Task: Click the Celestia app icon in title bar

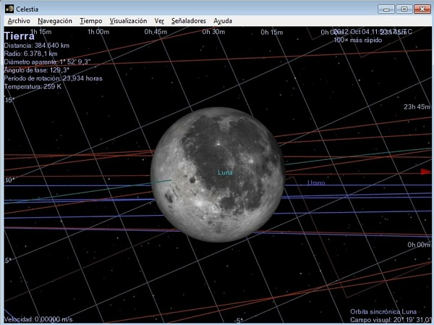Action: tap(9, 8)
